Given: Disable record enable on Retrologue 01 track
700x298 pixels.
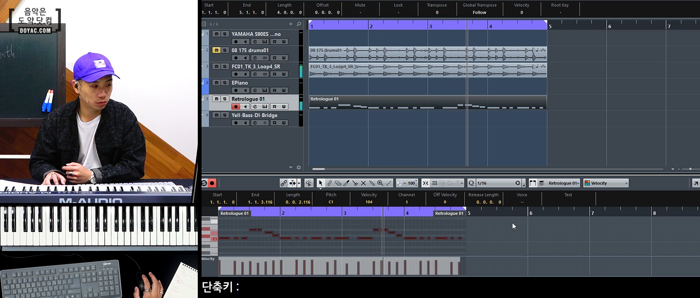Looking at the screenshot, I should [x=236, y=107].
